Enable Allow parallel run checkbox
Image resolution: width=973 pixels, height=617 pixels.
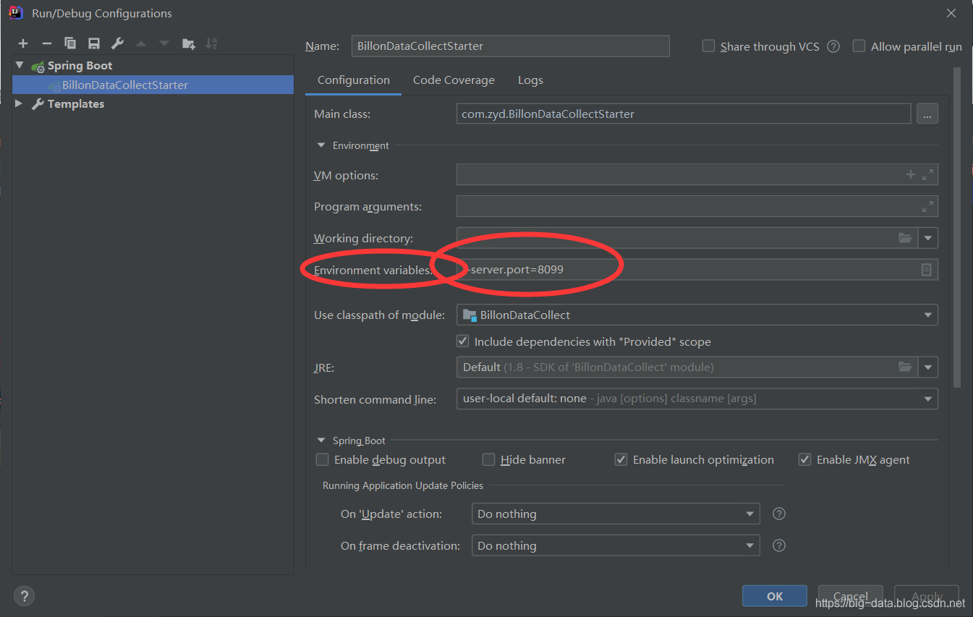tap(859, 46)
